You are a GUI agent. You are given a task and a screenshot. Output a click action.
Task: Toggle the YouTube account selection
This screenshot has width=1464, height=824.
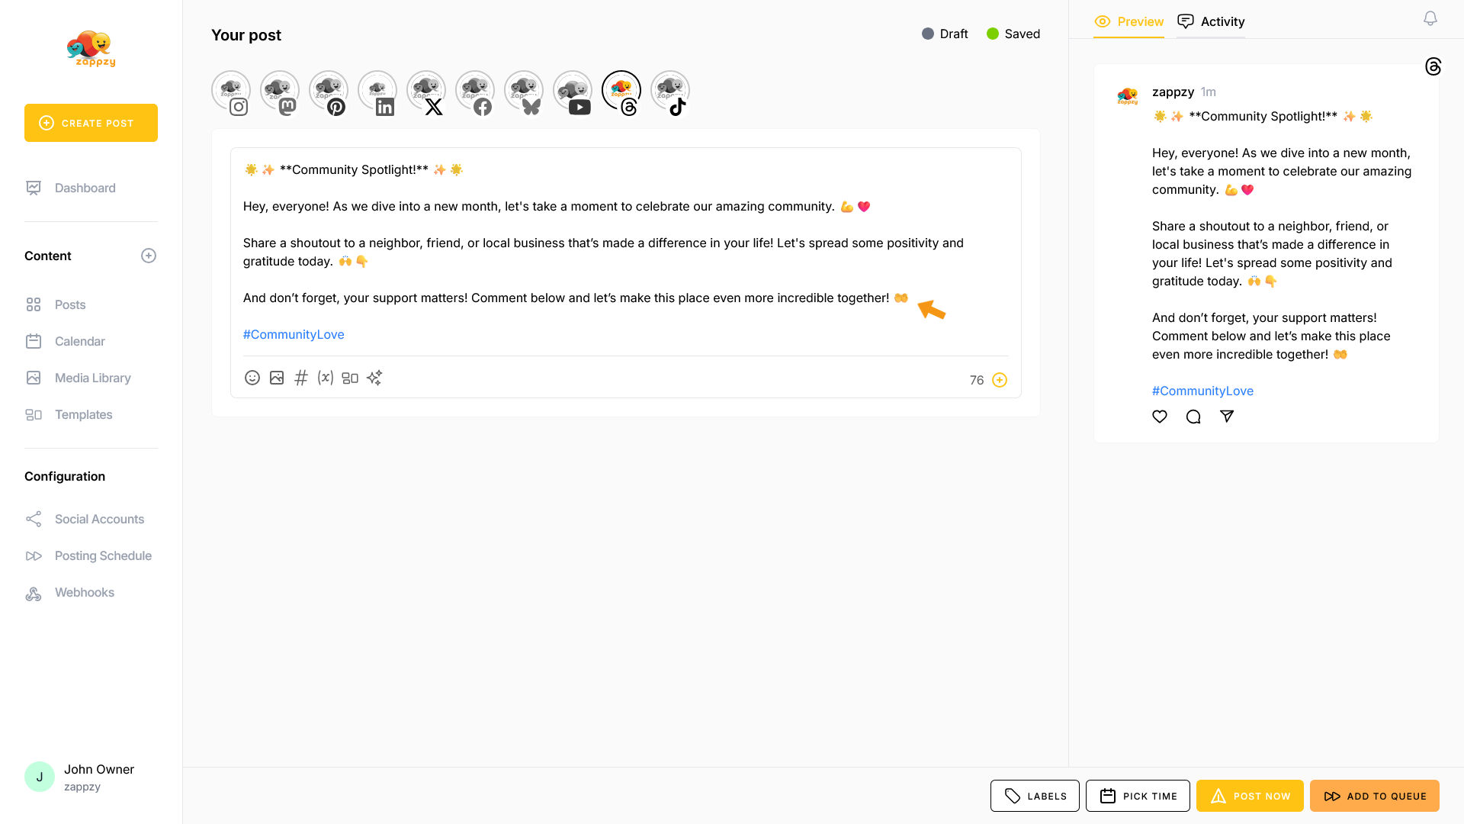click(573, 92)
